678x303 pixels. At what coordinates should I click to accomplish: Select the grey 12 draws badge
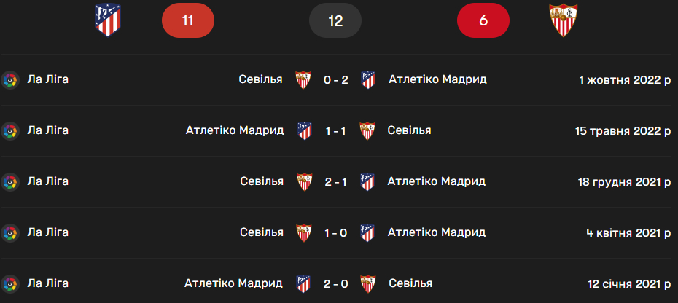click(335, 21)
